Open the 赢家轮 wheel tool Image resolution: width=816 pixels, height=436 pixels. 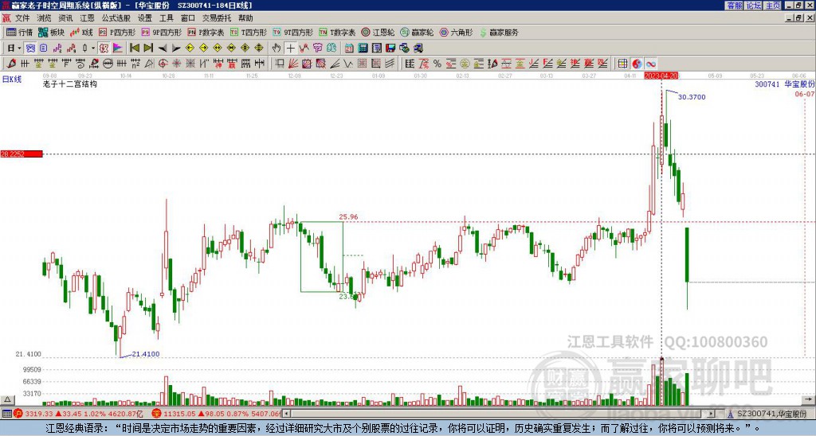coord(417,32)
